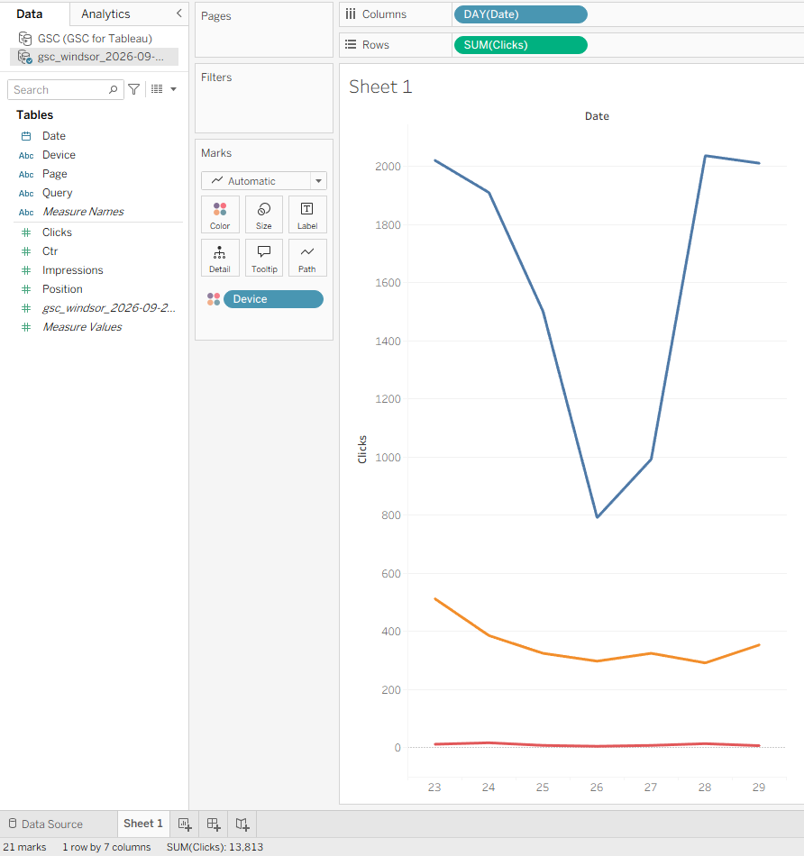Click the color dots icon beside Device pill
The height and width of the screenshot is (856, 804).
tap(214, 299)
